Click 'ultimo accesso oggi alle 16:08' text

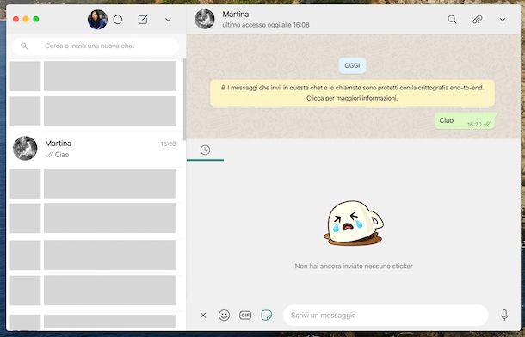pos(266,25)
